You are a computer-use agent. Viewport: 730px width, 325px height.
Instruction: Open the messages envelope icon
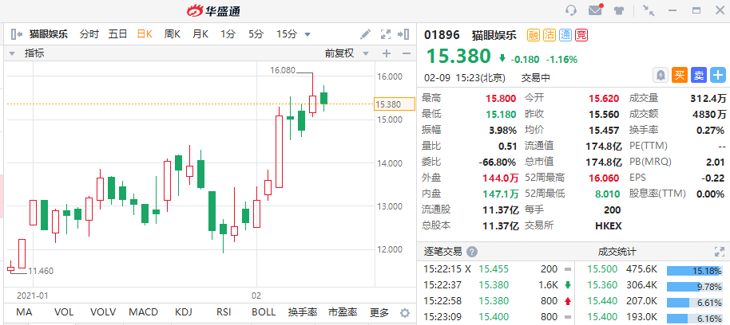[x=596, y=10]
